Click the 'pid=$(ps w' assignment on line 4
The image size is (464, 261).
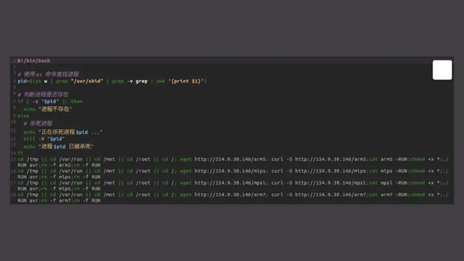coord(32,81)
